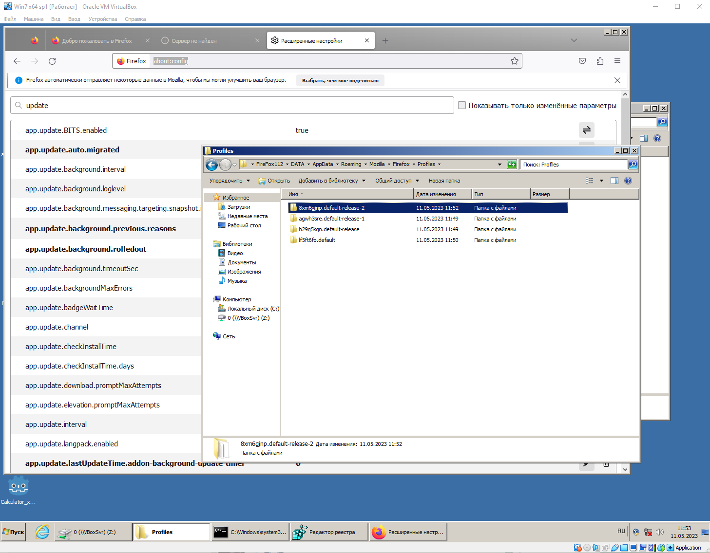Create a folder with 'Новая папка'
This screenshot has height=553, width=710.
coord(444,181)
